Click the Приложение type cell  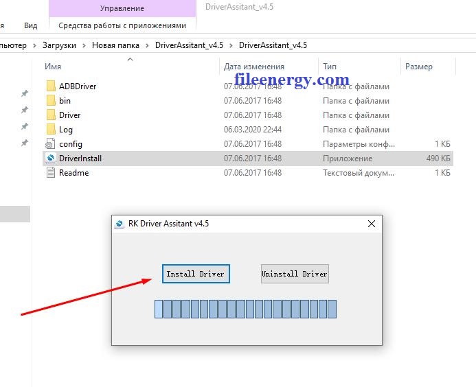coord(348,158)
